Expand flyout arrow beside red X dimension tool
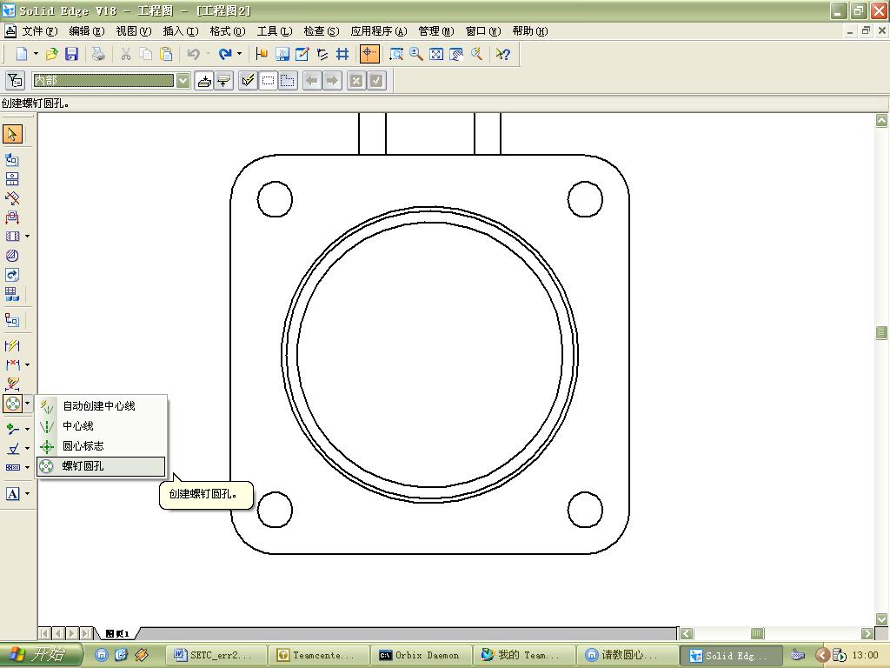 point(27,364)
